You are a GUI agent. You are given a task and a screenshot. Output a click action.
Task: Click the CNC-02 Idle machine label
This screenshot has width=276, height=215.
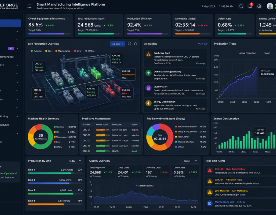(38, 93)
